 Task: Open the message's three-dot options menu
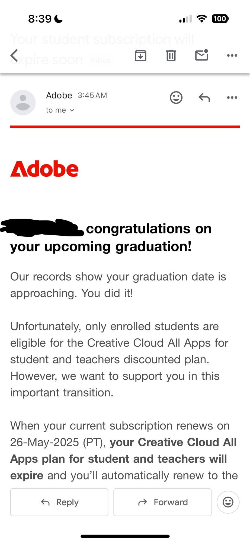[232, 97]
